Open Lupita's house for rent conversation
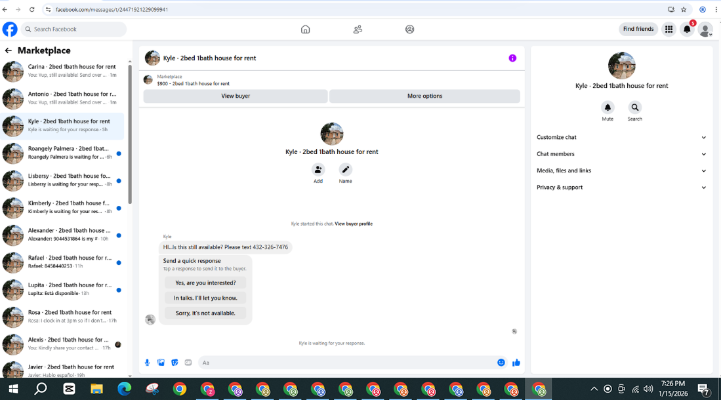 point(62,290)
